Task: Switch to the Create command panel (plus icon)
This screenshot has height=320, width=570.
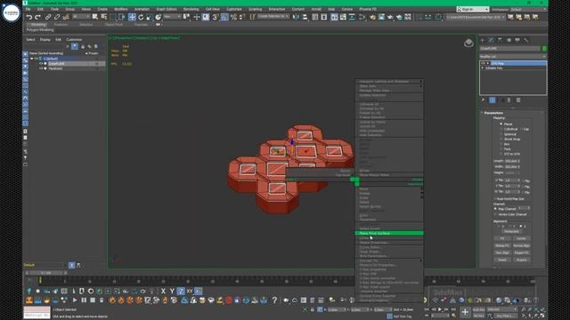Action: click(483, 40)
